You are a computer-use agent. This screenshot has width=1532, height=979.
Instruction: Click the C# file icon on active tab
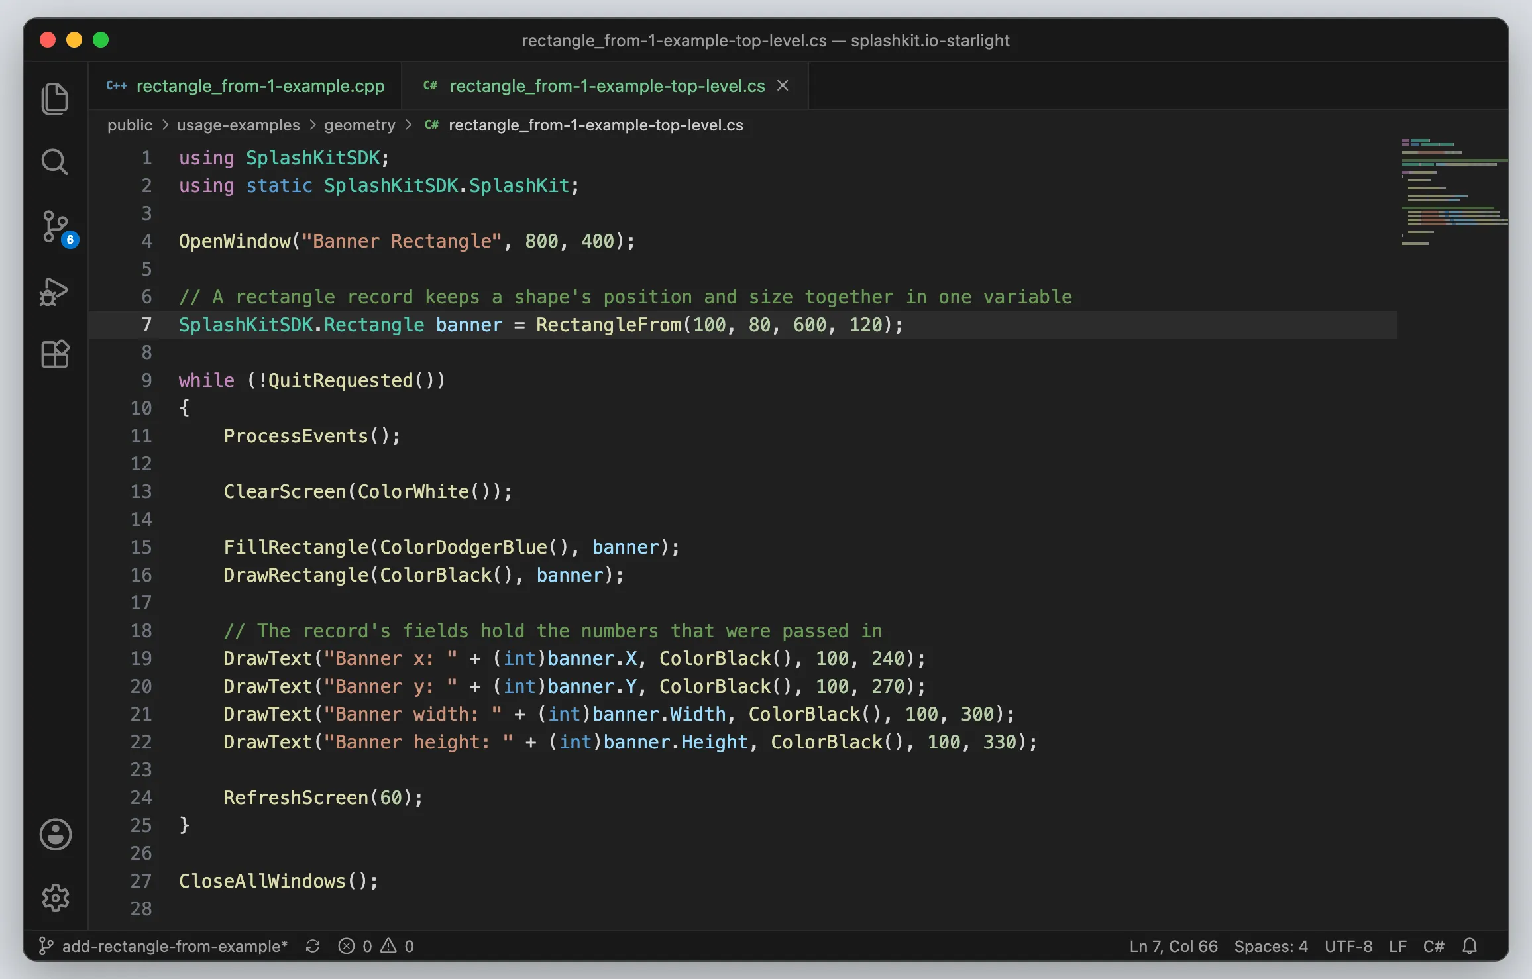point(431,86)
